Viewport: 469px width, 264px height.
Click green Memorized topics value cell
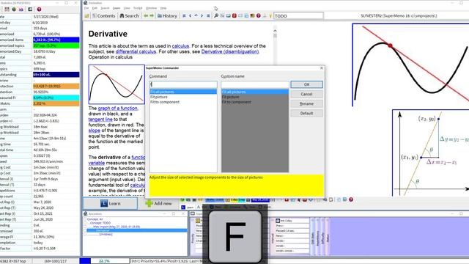pyautogui.click(x=56, y=45)
